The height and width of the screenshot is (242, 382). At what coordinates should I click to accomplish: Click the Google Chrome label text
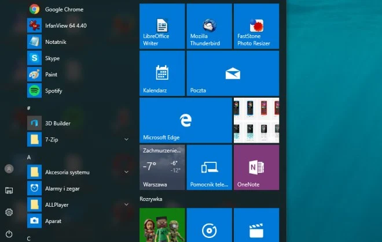click(64, 9)
